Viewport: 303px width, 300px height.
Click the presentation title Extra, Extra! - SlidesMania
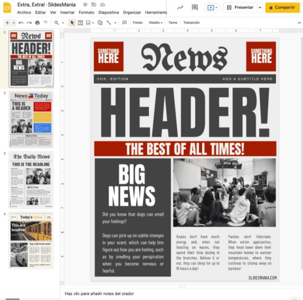[47, 4]
